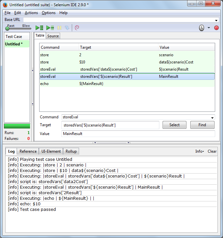Viewport: 223px width, 238px height.
Task: Select the row with target $10
Action: 127,62
